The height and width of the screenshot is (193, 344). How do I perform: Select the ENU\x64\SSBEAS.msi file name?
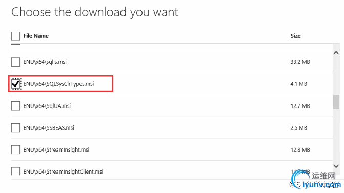coord(49,127)
